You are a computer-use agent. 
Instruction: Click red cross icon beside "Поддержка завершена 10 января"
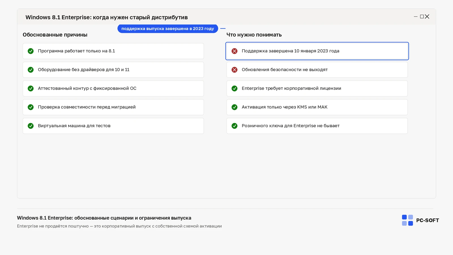pyautogui.click(x=234, y=51)
